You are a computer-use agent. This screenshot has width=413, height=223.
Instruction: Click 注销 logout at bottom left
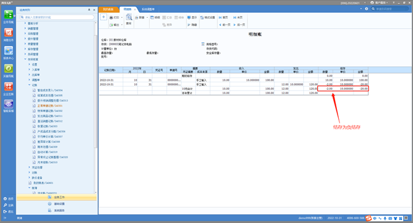tap(9, 205)
